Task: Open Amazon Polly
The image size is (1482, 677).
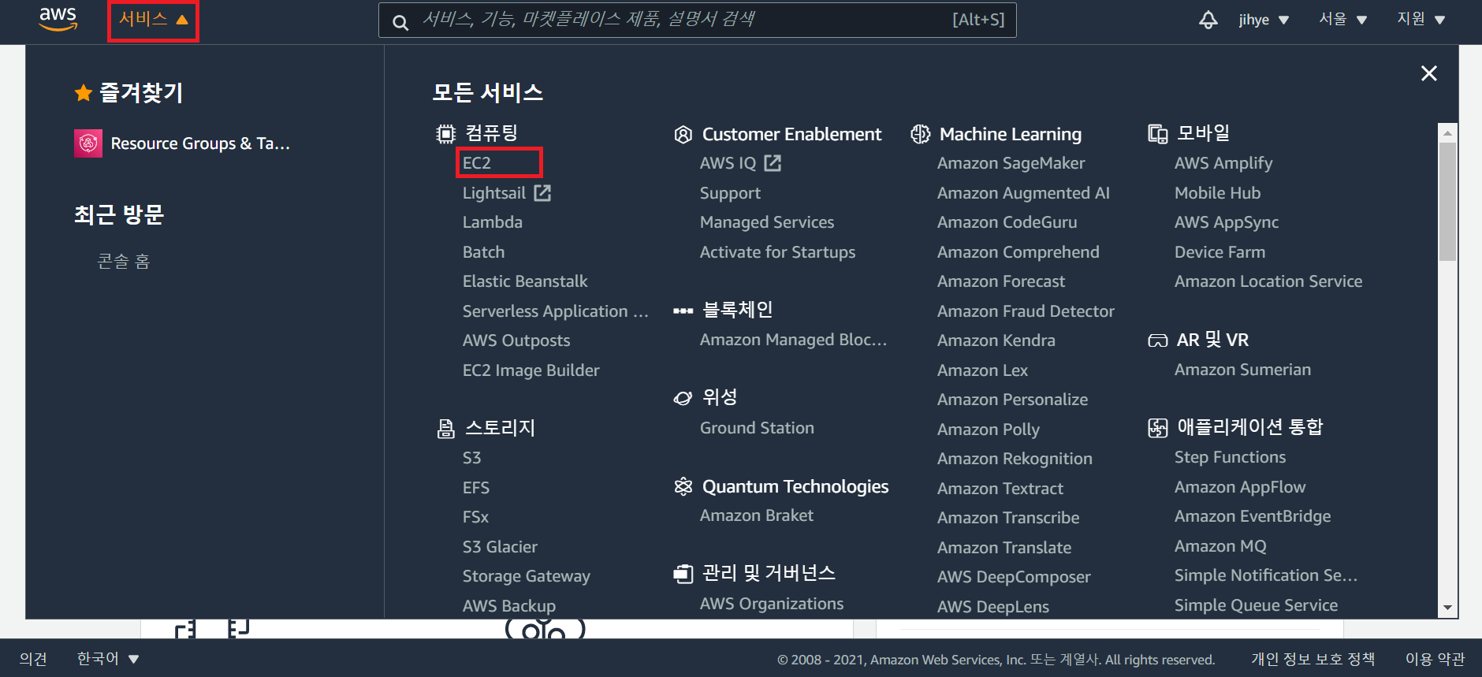Action: [989, 430]
